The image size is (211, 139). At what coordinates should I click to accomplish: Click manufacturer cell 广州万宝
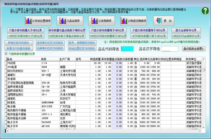[x=68, y=106]
